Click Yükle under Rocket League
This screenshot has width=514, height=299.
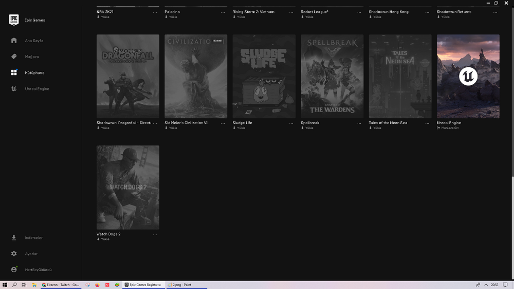(307, 17)
